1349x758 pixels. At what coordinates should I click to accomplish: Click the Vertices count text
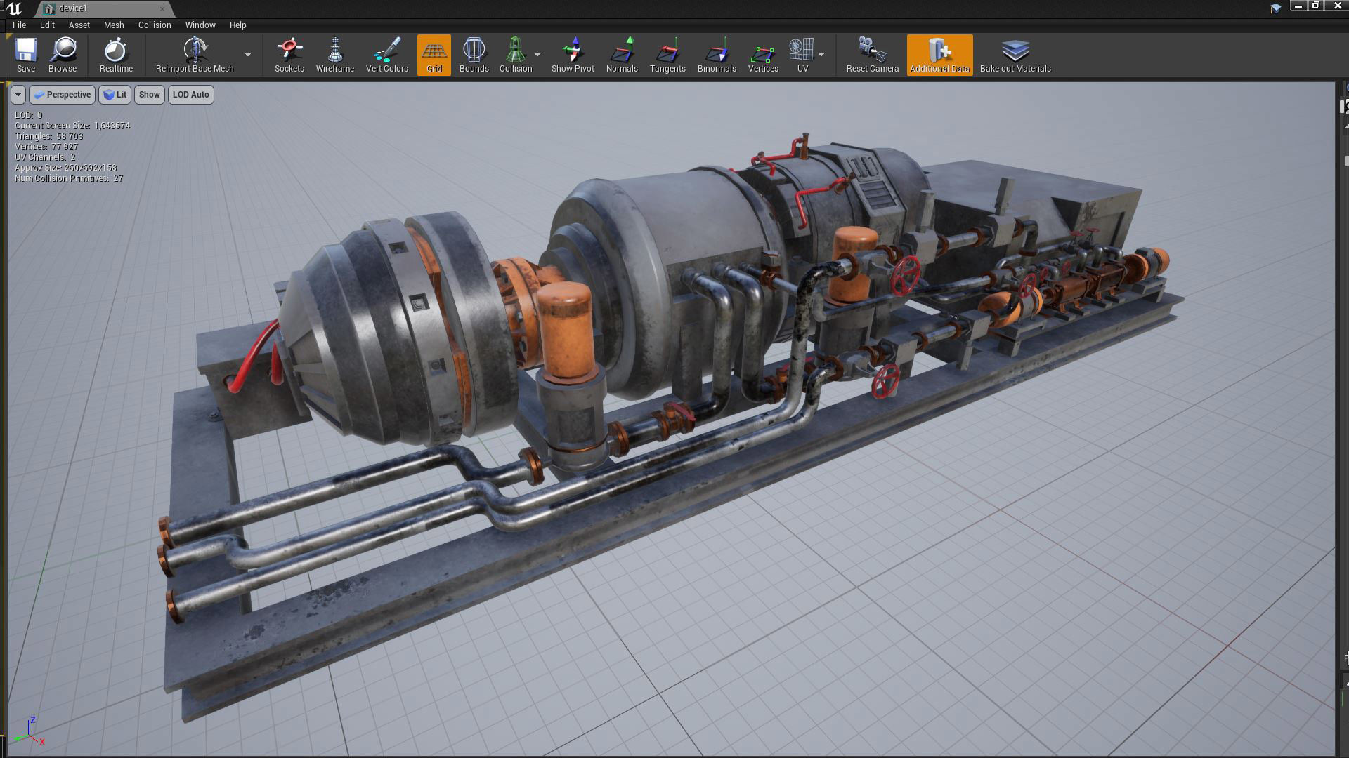pyautogui.click(x=46, y=147)
